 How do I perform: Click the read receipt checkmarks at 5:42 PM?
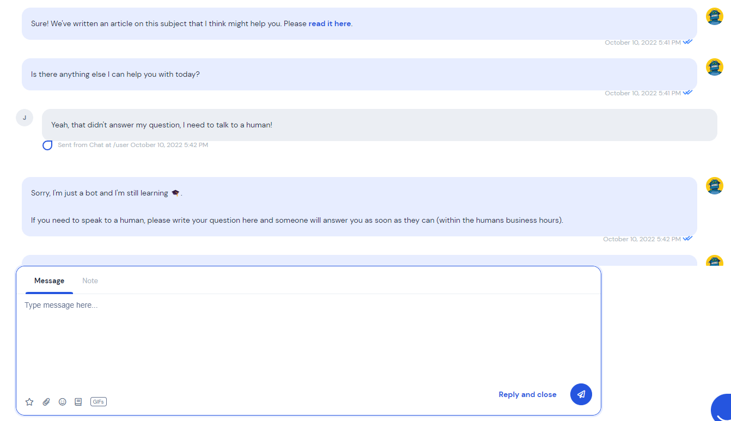[x=688, y=239]
